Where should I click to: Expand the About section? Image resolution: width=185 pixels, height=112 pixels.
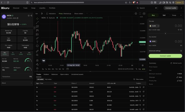[x=17, y=83]
